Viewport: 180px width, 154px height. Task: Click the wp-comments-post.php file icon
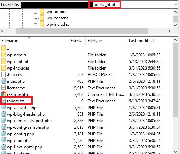coord(3,121)
